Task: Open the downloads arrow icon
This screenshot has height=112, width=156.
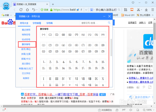Action: coord(146,10)
